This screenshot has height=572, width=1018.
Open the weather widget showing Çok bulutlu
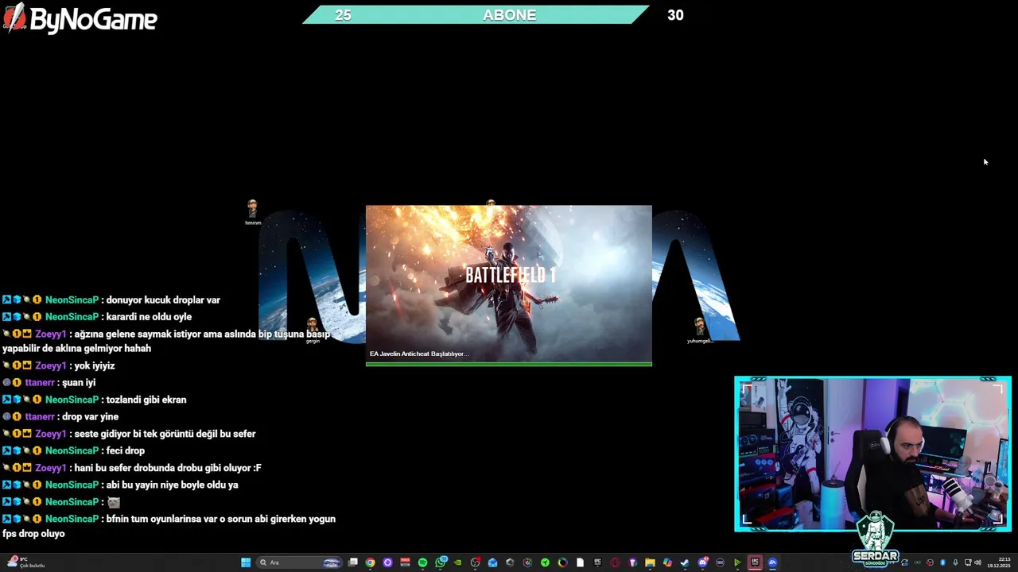(25, 562)
